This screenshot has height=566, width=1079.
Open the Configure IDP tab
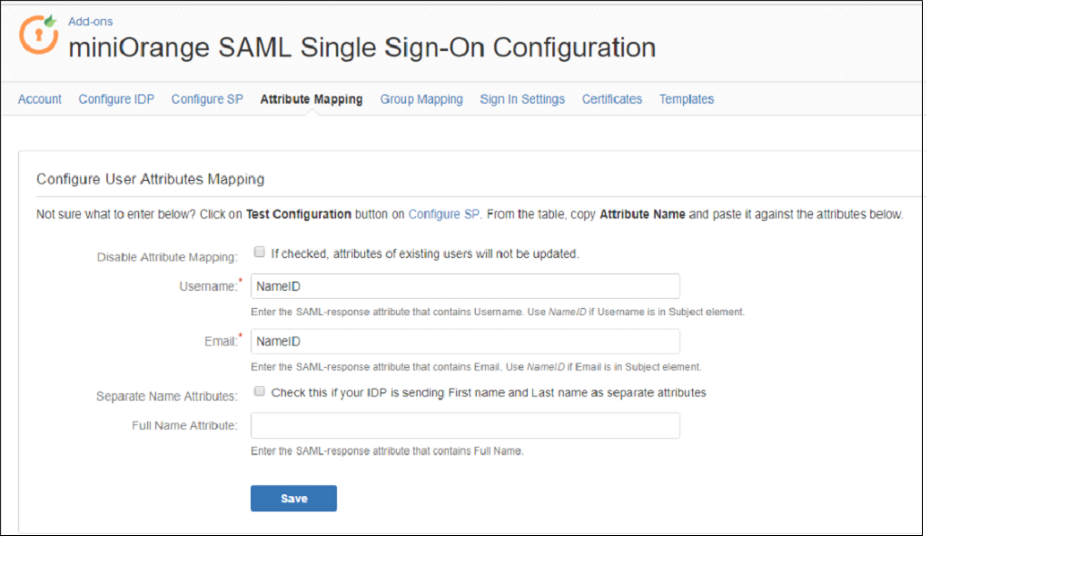point(116,99)
